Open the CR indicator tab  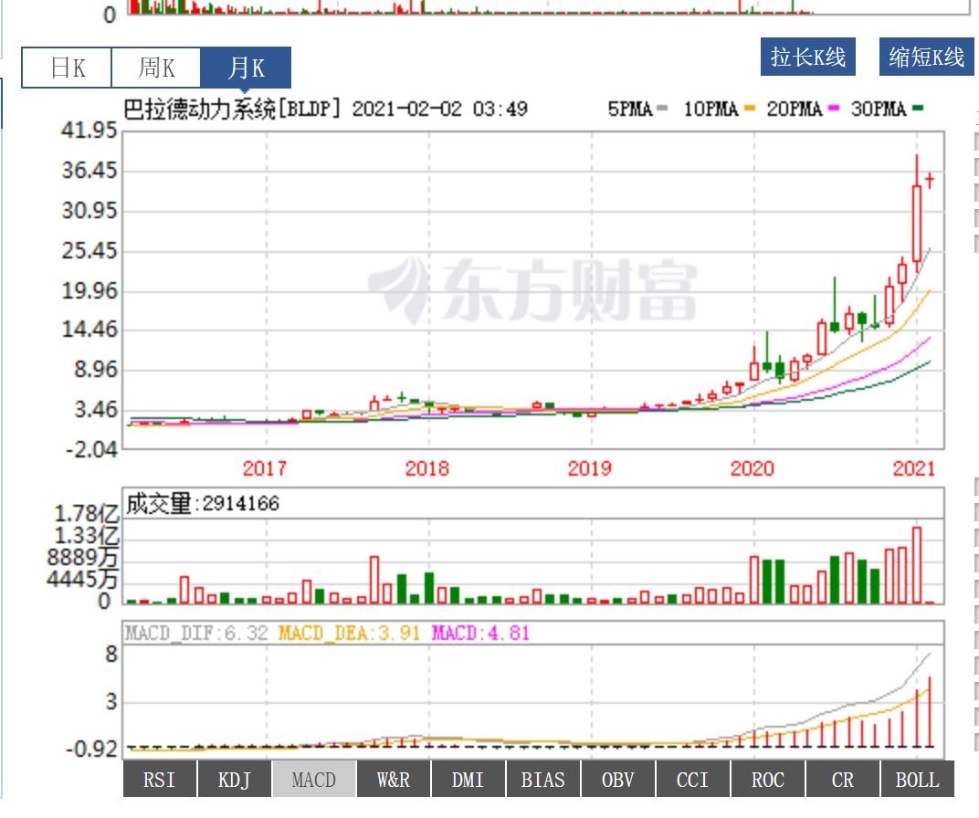point(843,780)
